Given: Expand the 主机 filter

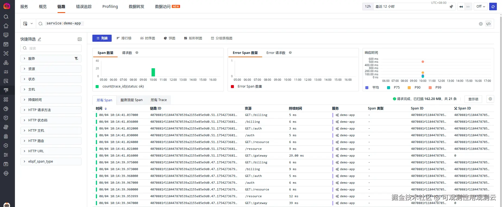Looking at the screenshot, I should 51,89.
